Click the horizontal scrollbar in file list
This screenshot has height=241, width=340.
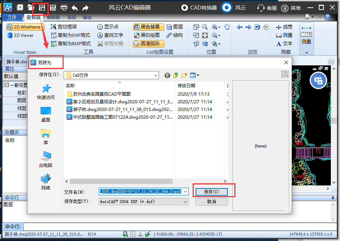(x=121, y=181)
